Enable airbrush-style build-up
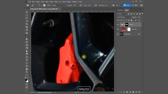Viewport: 168px width, 94px height. (96, 5)
